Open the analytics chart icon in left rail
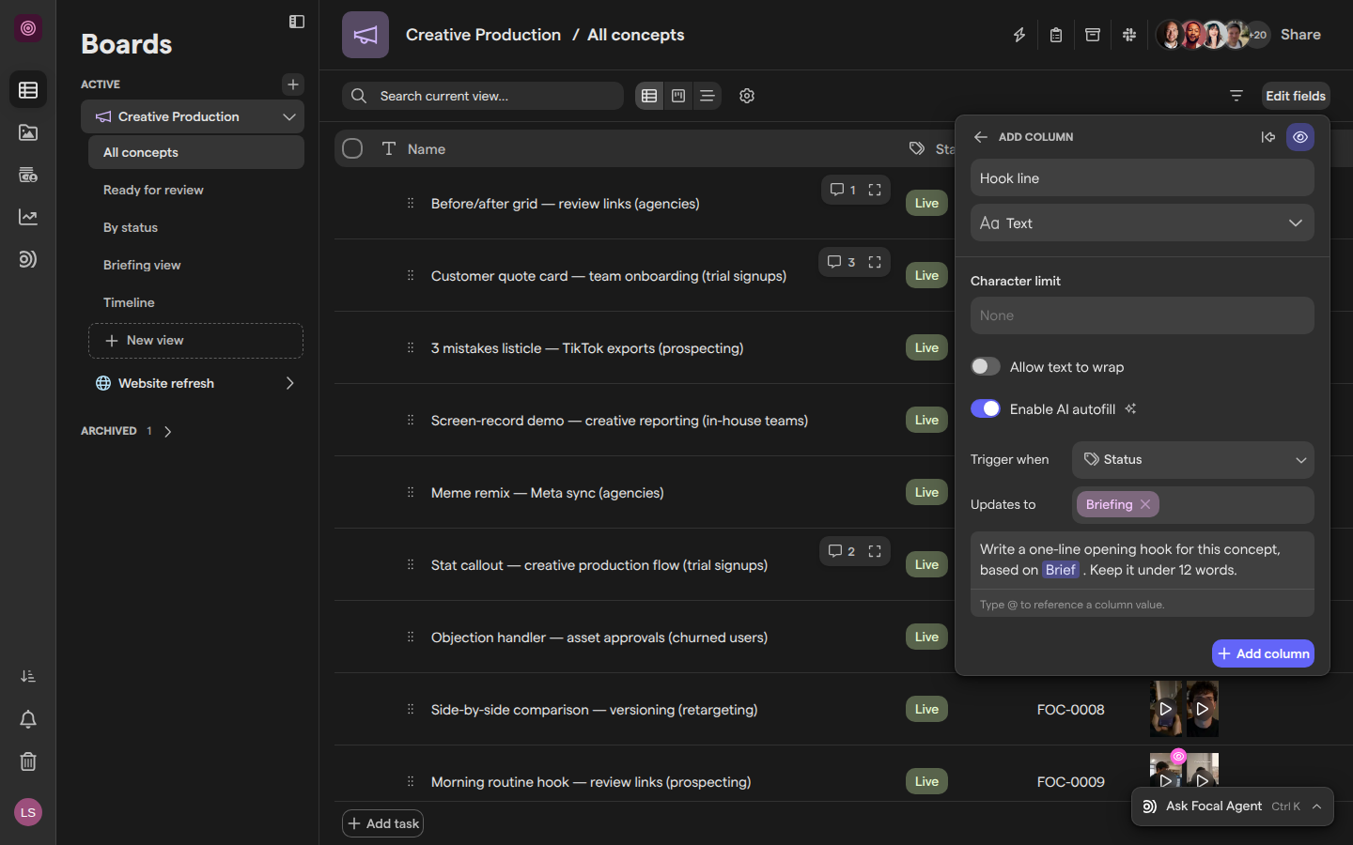This screenshot has height=845, width=1353. [x=28, y=217]
